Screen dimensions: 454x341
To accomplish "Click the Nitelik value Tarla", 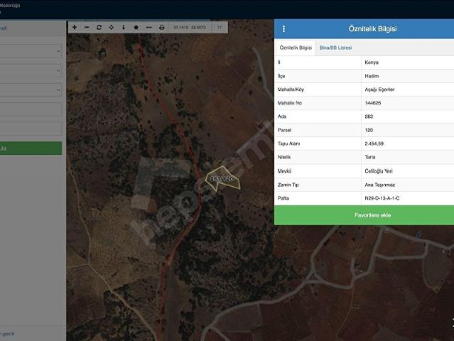I will pos(370,157).
